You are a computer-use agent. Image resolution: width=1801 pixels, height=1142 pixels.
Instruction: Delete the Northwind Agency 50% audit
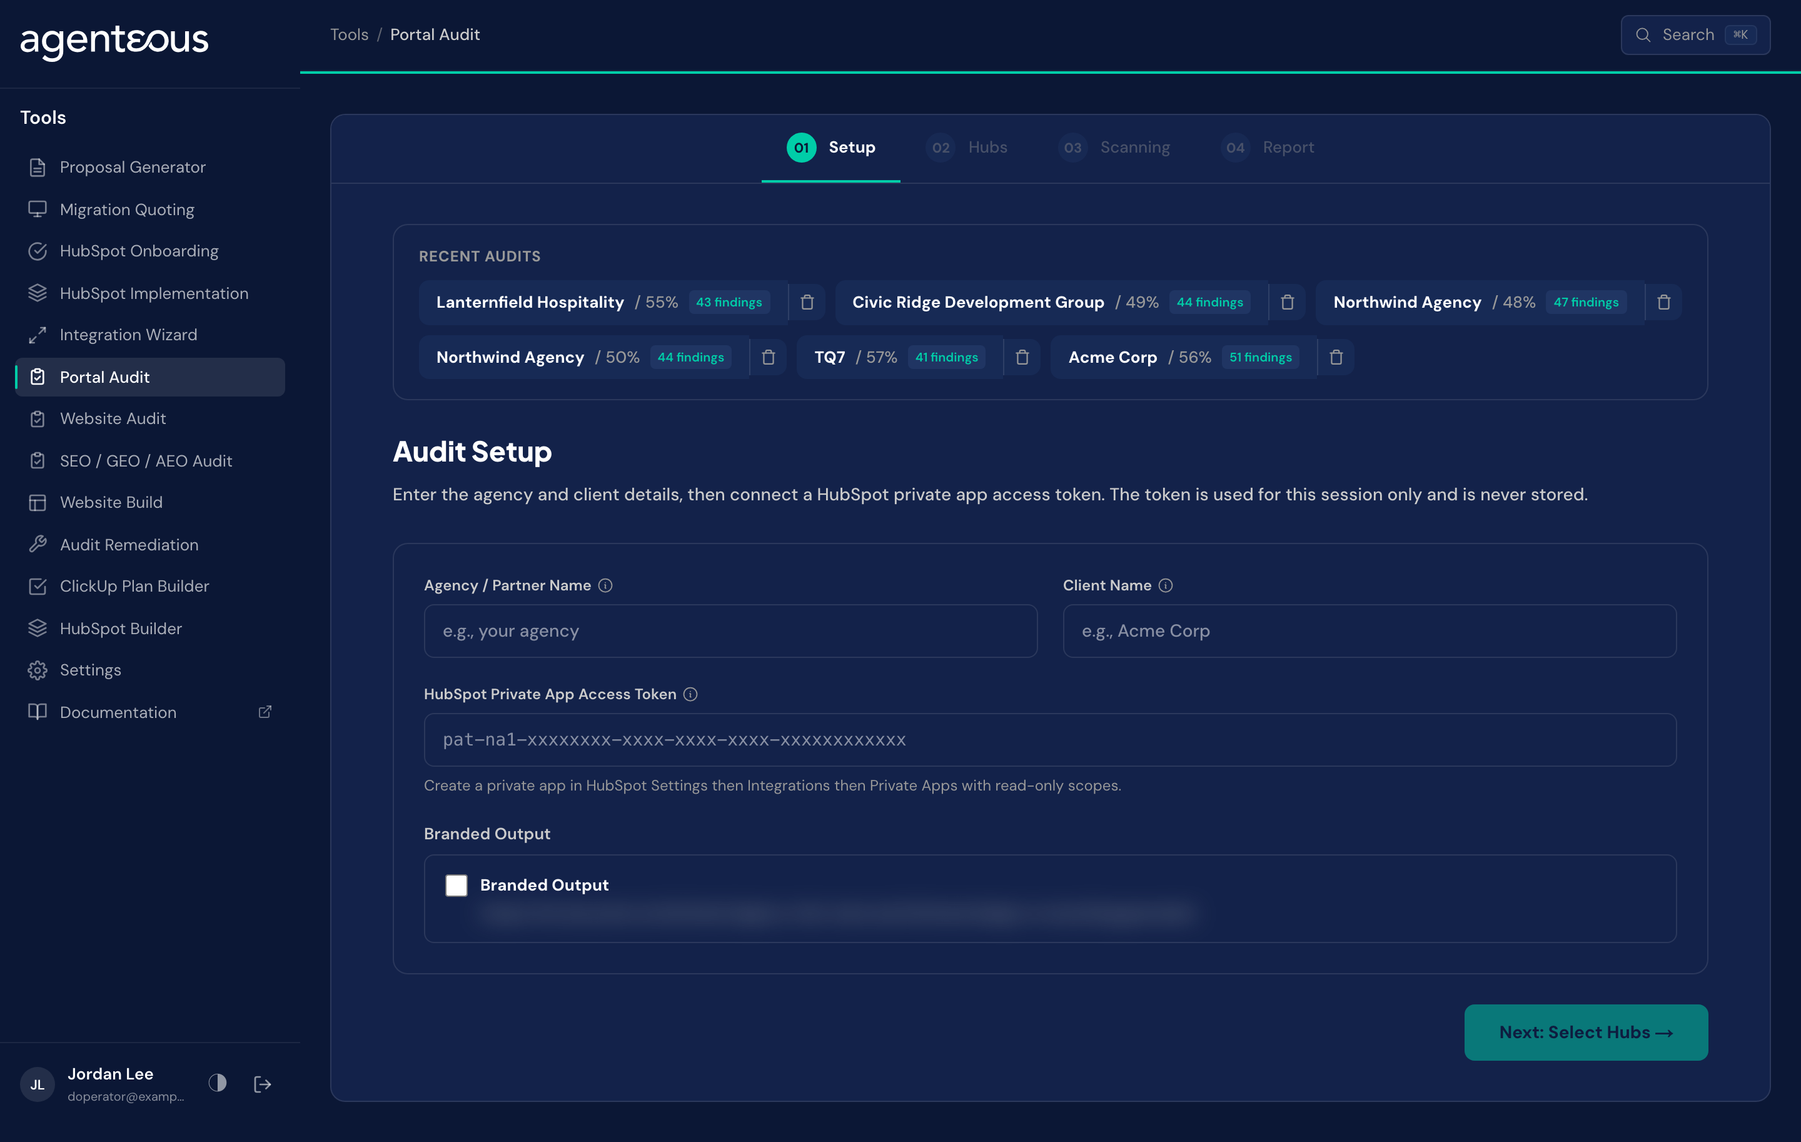coord(768,358)
